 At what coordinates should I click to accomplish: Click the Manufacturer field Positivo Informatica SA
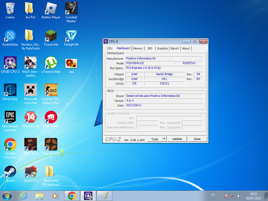[164, 58]
